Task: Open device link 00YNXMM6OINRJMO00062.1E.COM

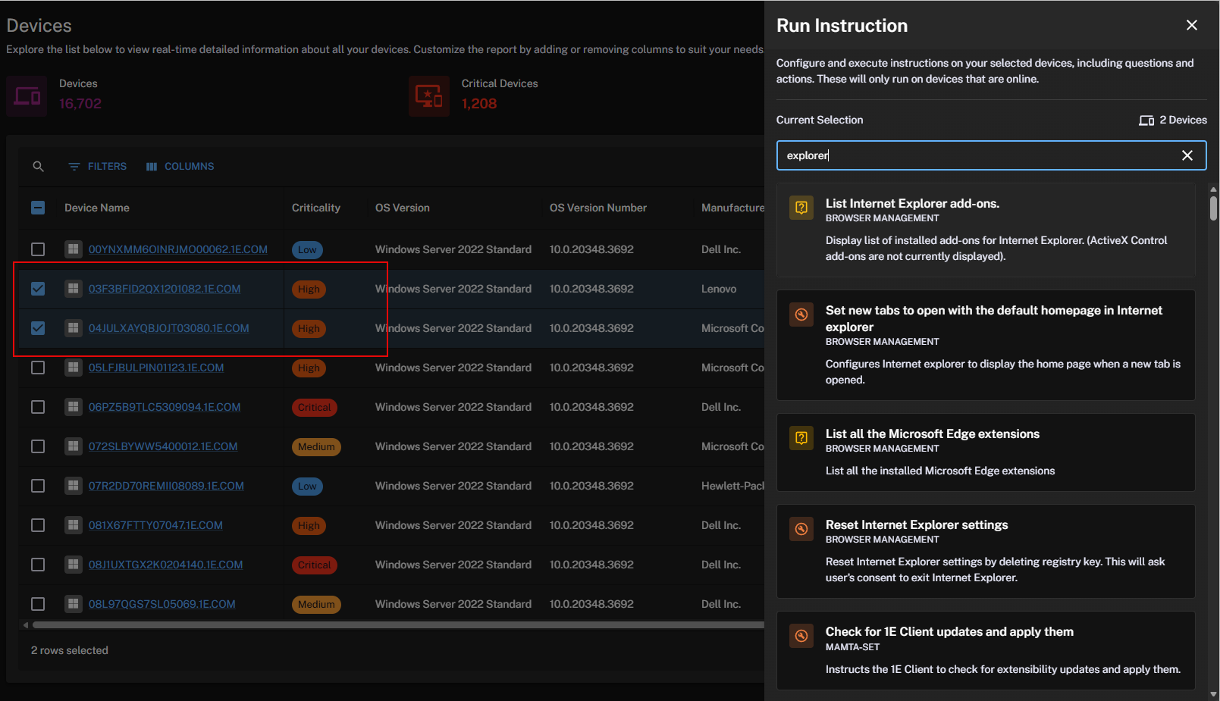Action: [x=177, y=249]
